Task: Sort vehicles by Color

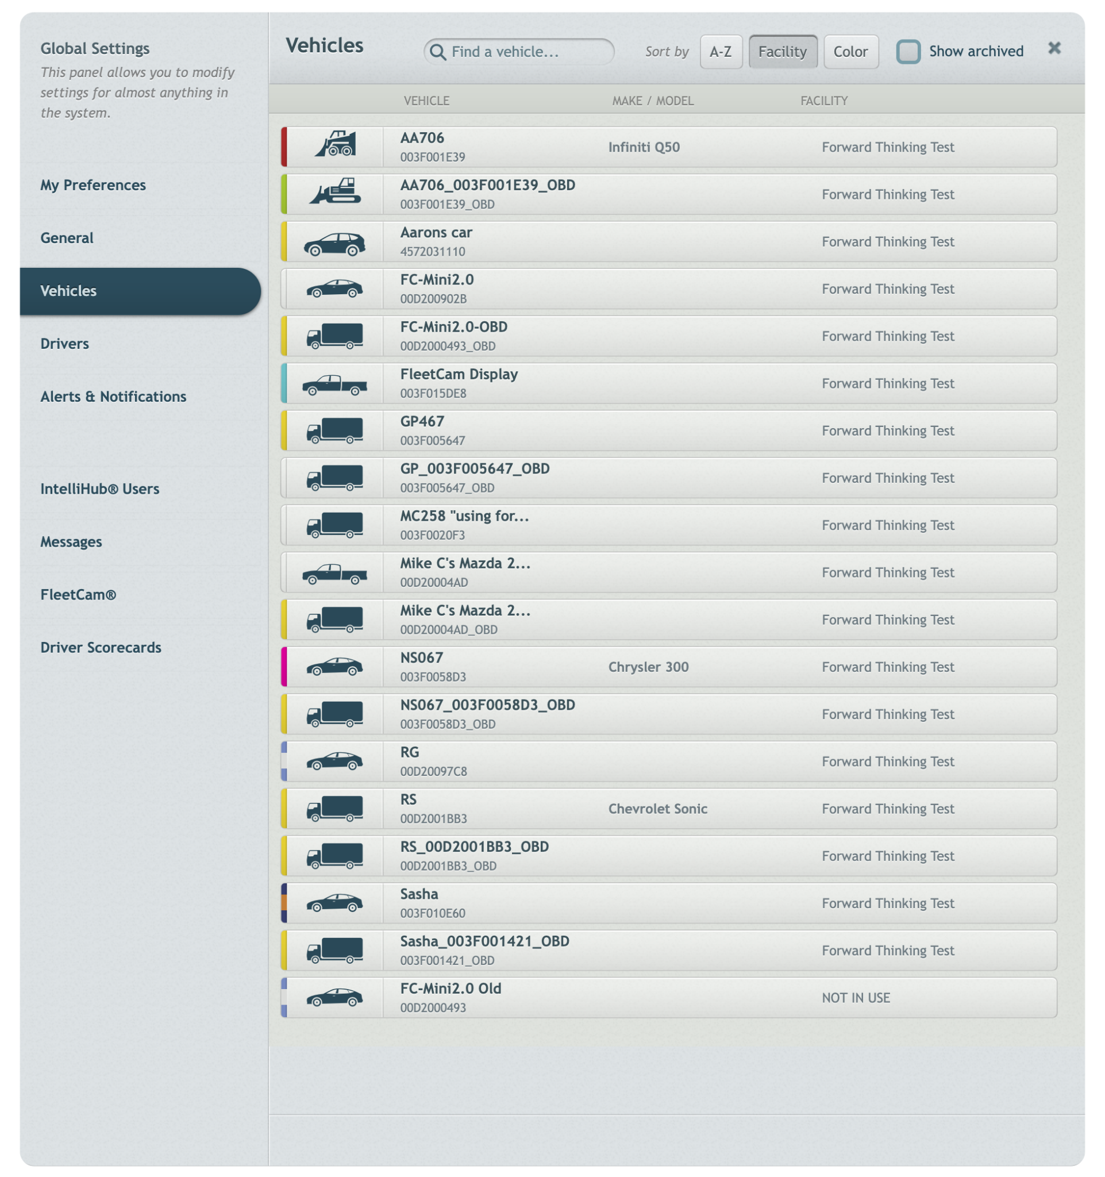Action: click(850, 52)
